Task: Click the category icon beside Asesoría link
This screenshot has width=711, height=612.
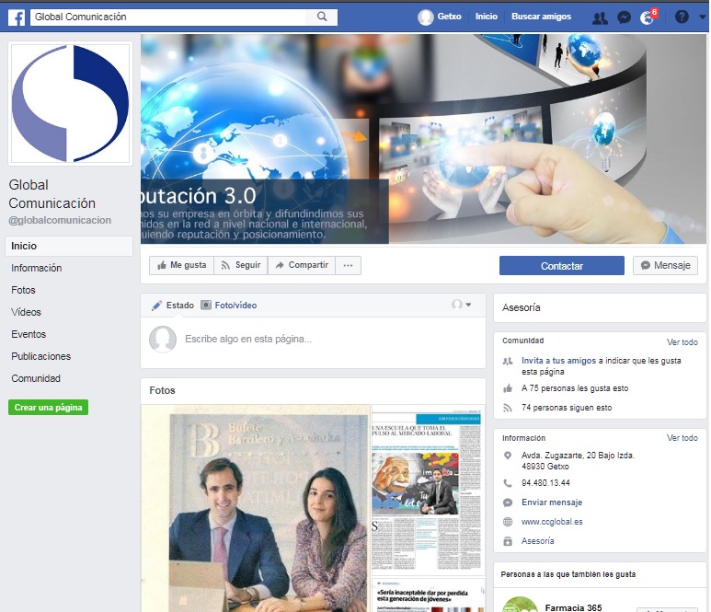Action: 508,541
